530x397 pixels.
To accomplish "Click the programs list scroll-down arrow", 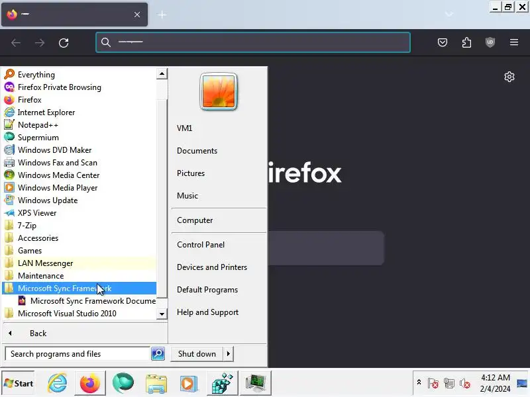I will pyautogui.click(x=162, y=314).
